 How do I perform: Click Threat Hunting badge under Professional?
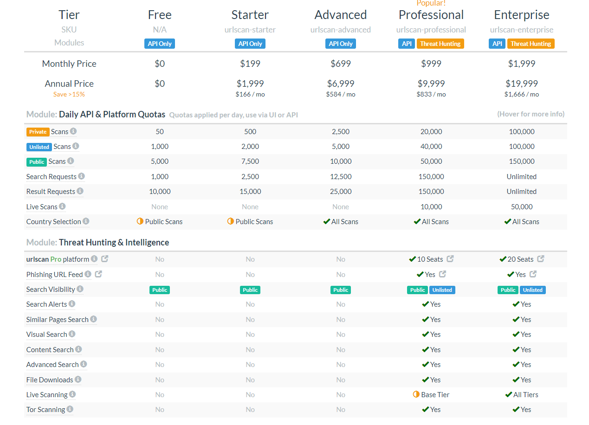[440, 44]
